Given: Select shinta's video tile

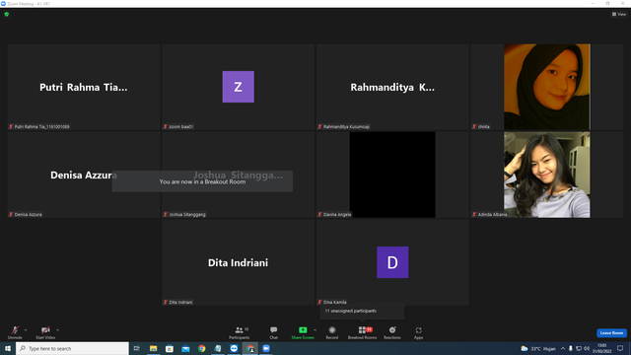Looking at the screenshot, I should click(547, 87).
